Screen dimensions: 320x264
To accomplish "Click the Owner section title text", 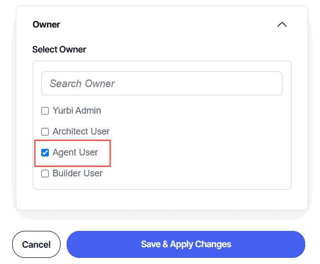I will (x=46, y=24).
